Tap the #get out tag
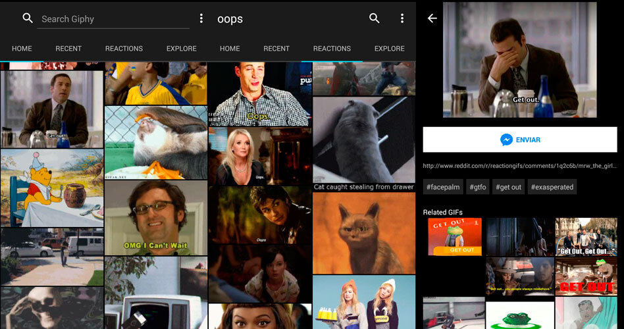Viewport: 624px width, 329px height. pyautogui.click(x=508, y=187)
